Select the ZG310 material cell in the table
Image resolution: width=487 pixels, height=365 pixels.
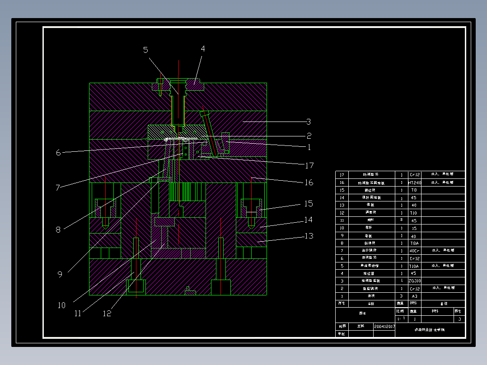[x=415, y=281]
